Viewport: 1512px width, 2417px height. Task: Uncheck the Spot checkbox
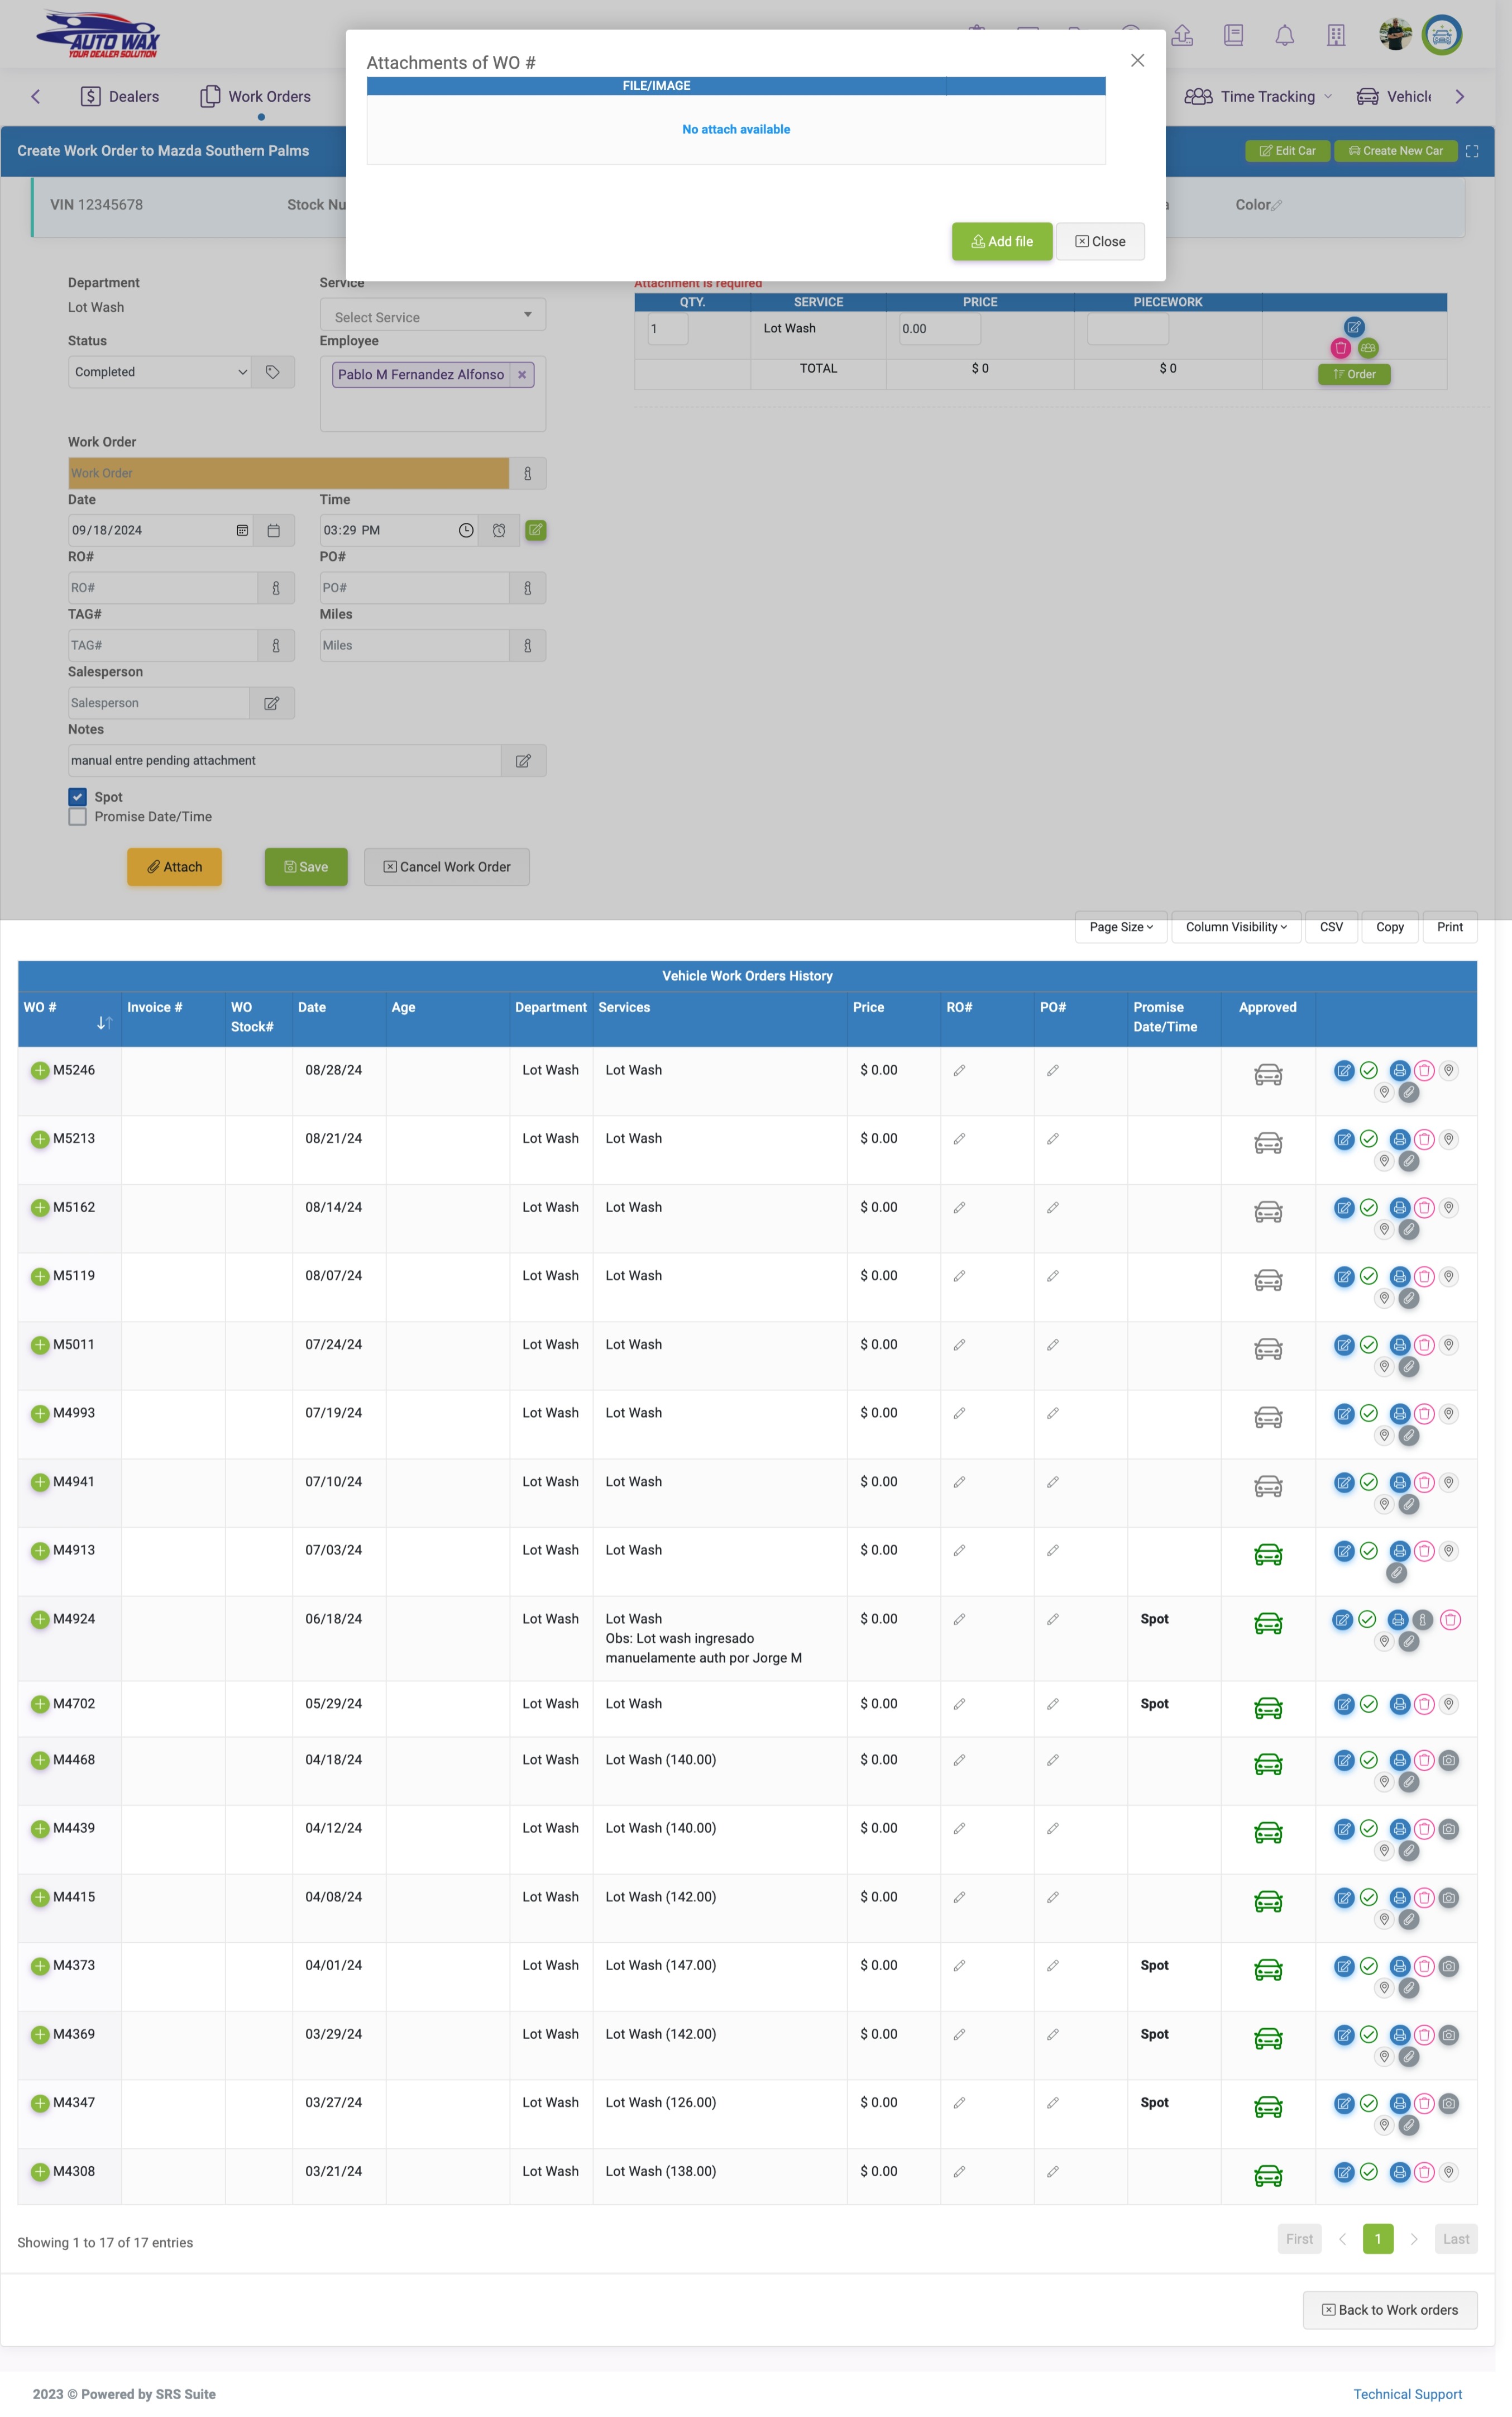coord(78,797)
